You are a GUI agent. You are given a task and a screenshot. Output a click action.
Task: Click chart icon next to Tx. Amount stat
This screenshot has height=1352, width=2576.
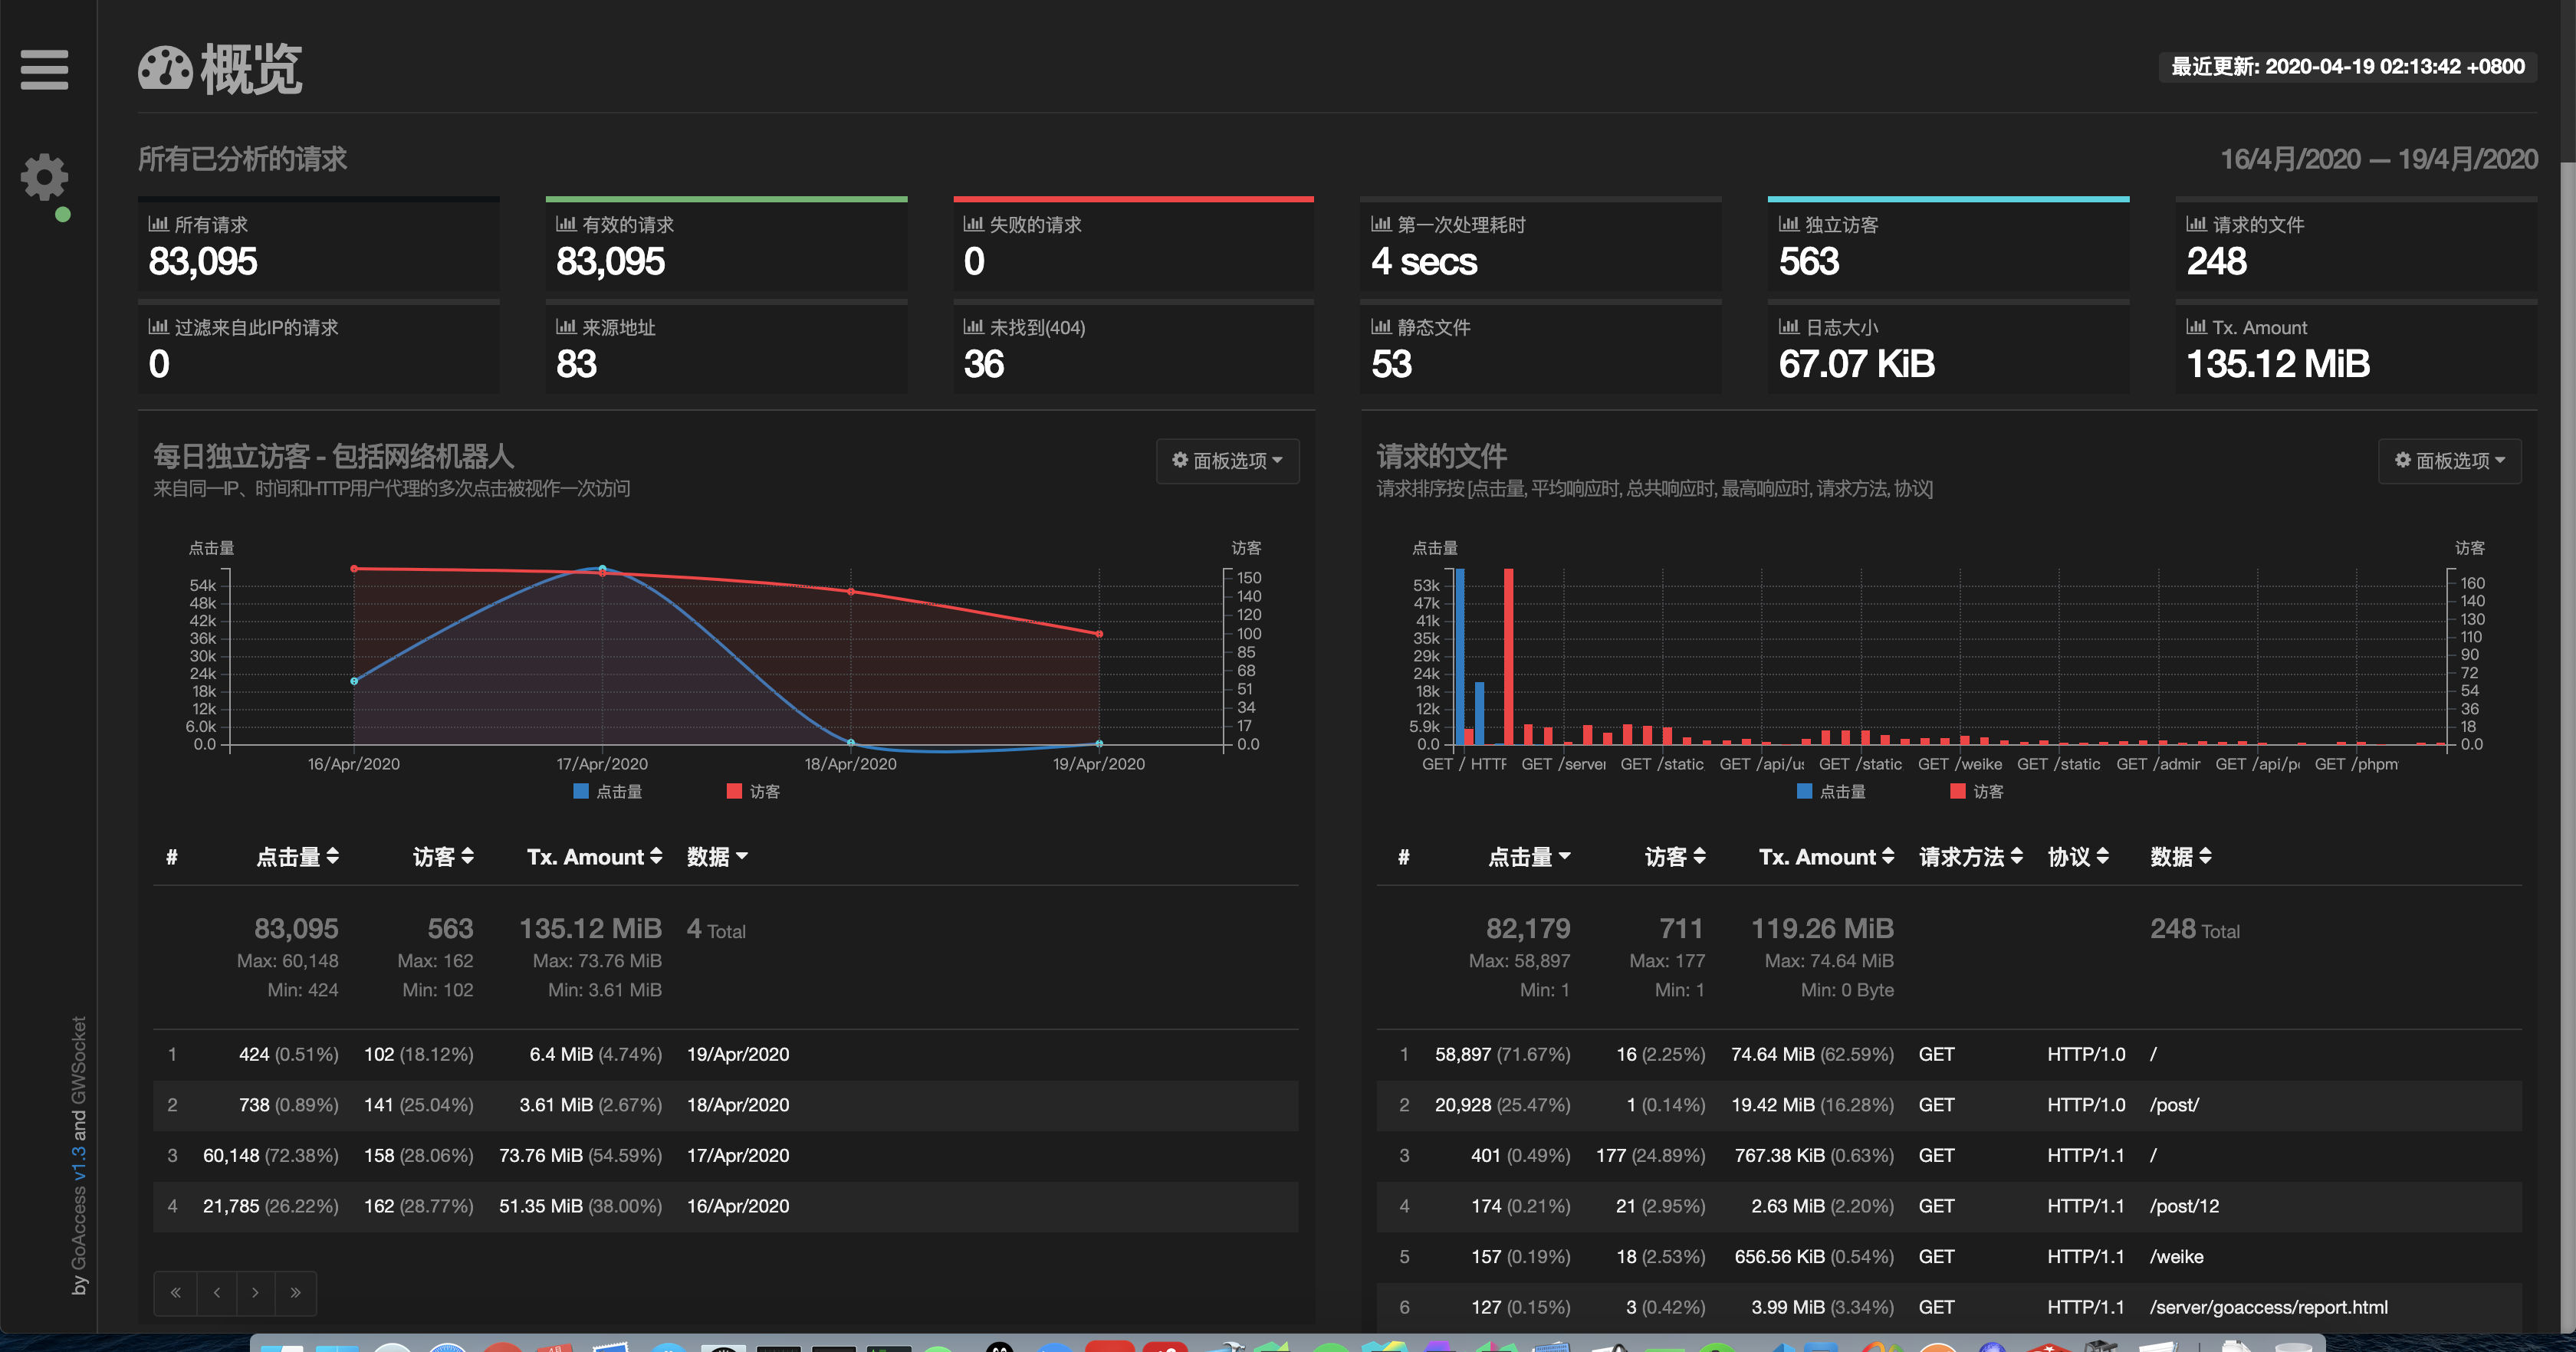pyautogui.click(x=2196, y=327)
